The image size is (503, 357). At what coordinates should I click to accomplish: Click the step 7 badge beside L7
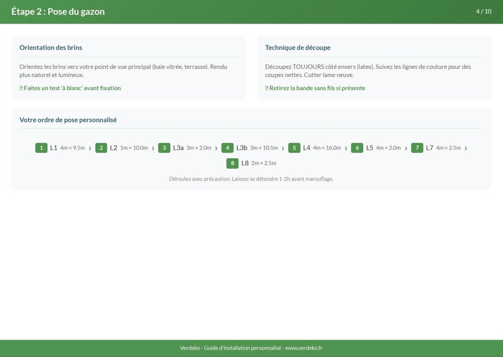[417, 148]
